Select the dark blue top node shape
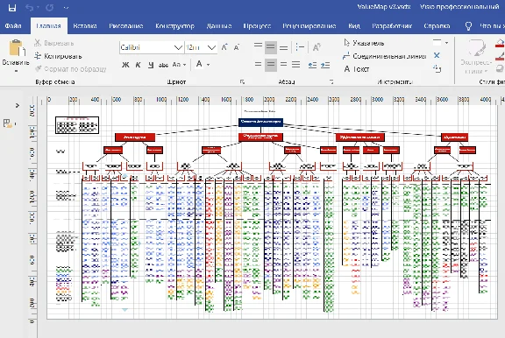The width and height of the screenshot is (505, 338). [x=261, y=122]
